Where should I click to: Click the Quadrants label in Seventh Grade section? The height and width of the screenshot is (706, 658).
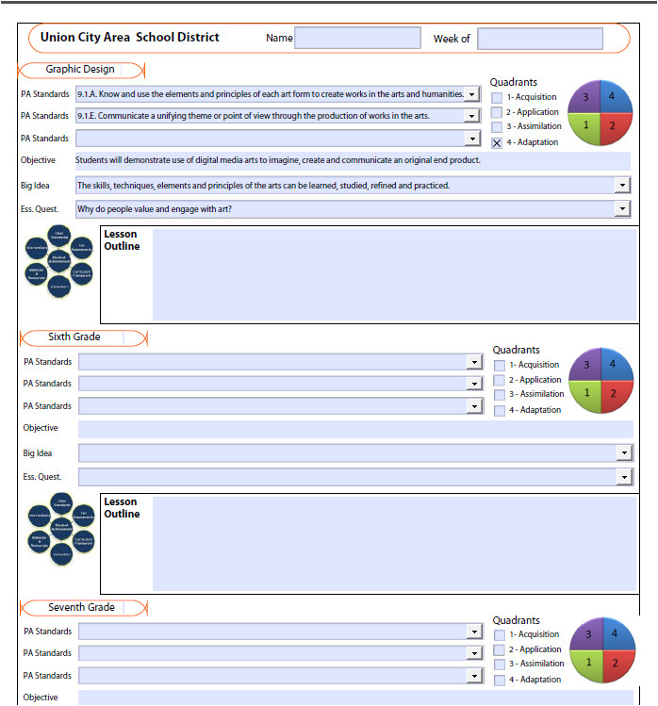(517, 620)
